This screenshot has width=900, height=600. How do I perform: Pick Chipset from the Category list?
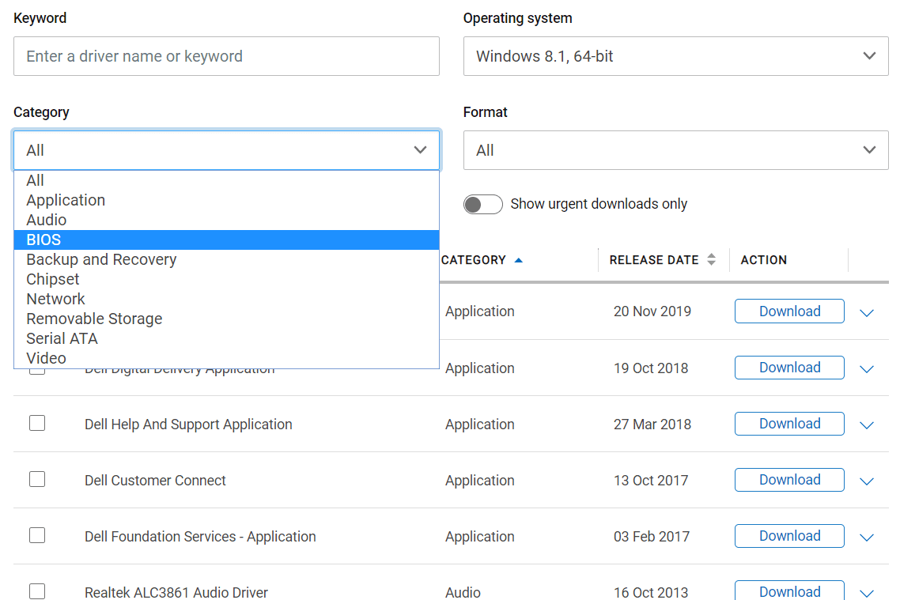226,279
